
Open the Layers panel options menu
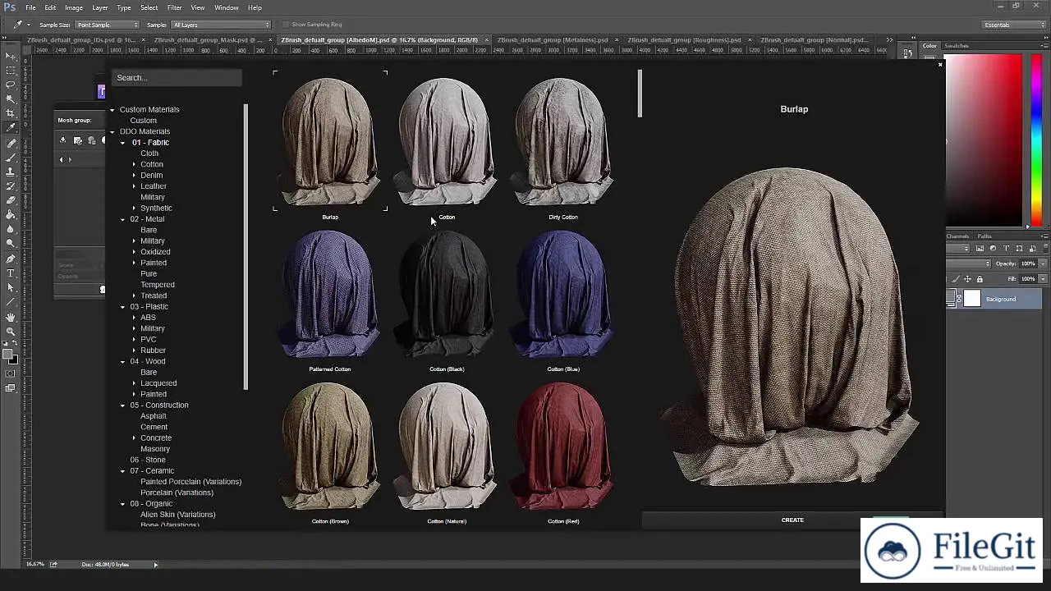(1044, 236)
